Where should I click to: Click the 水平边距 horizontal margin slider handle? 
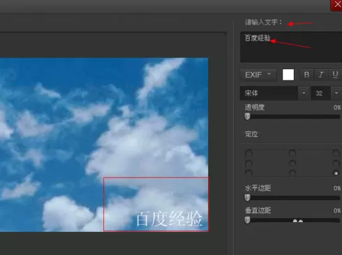point(247,198)
